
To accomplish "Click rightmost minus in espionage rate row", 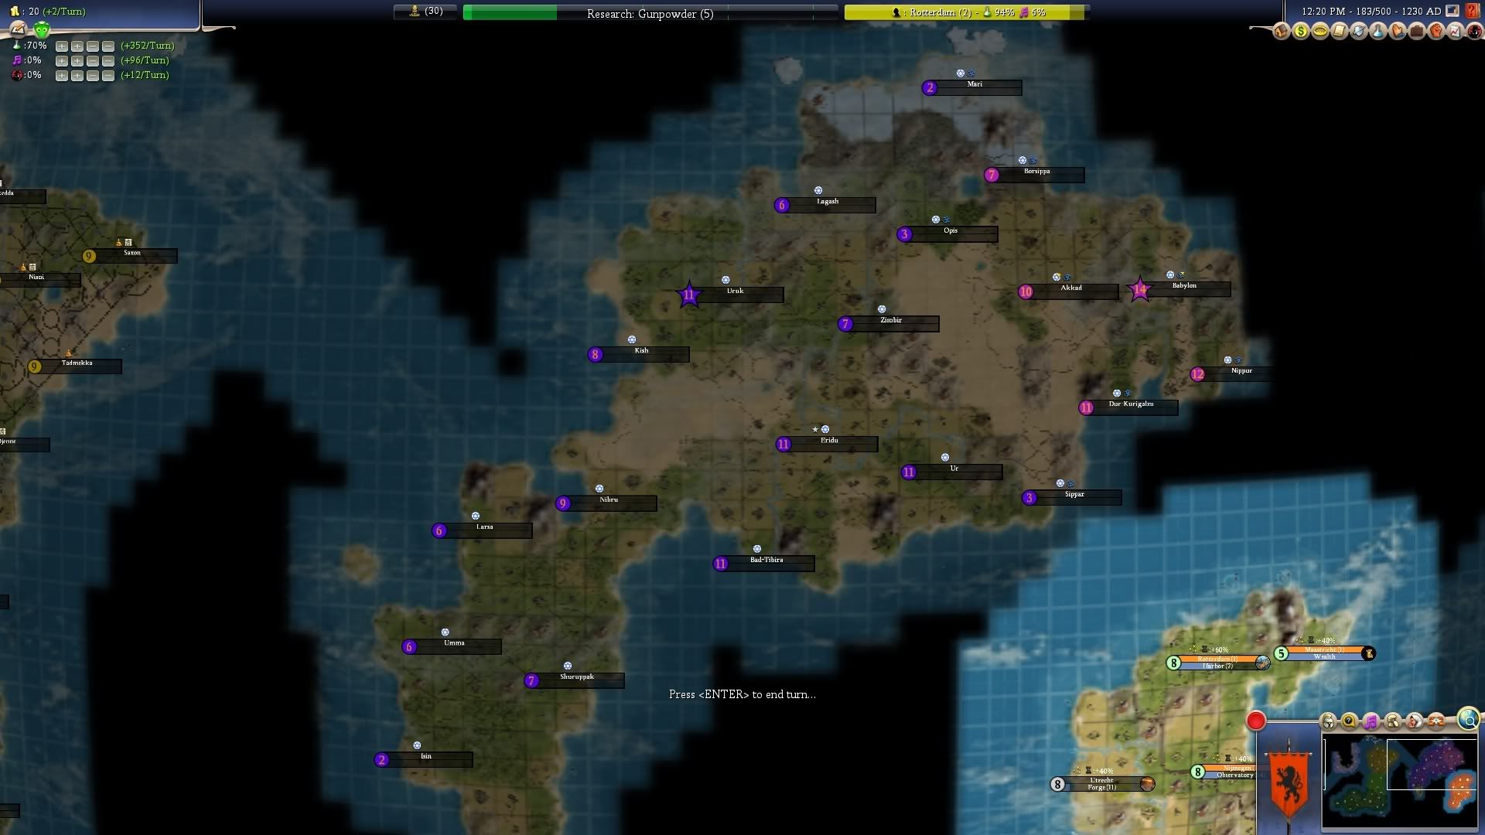I will click(x=108, y=76).
